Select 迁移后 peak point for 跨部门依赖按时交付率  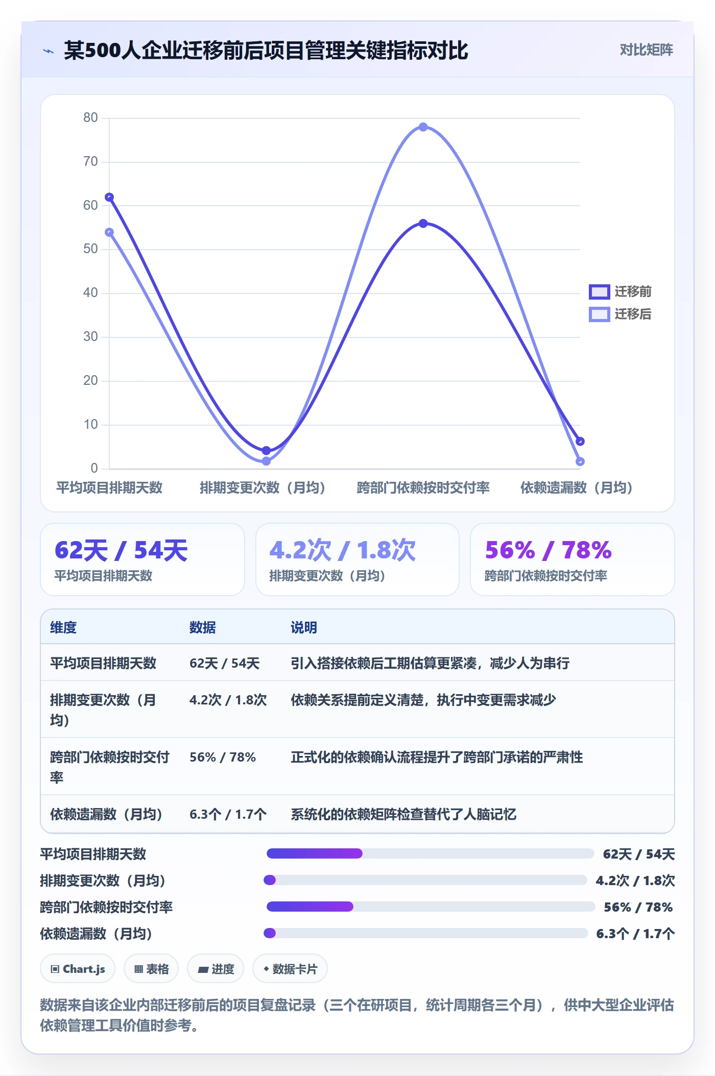pyautogui.click(x=423, y=127)
